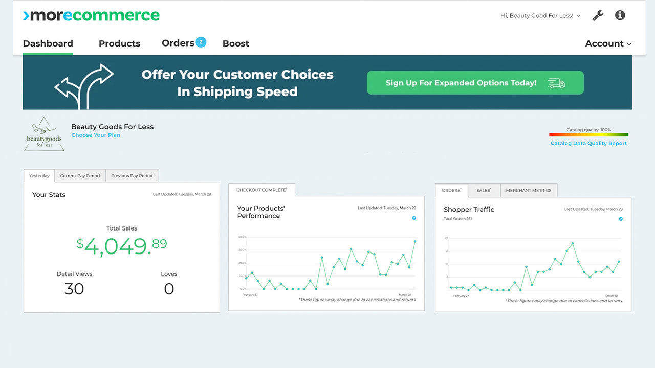Switch to the Current Pay Period tab

click(x=80, y=175)
